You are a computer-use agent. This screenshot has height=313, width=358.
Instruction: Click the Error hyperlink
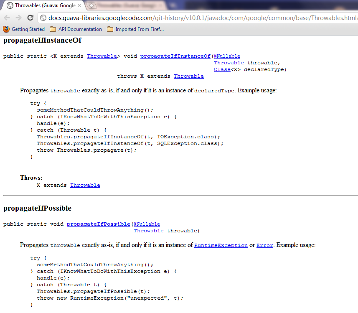pyautogui.click(x=264, y=245)
